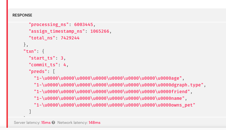Click the Network latency 148ms value

pyautogui.click(x=94, y=122)
